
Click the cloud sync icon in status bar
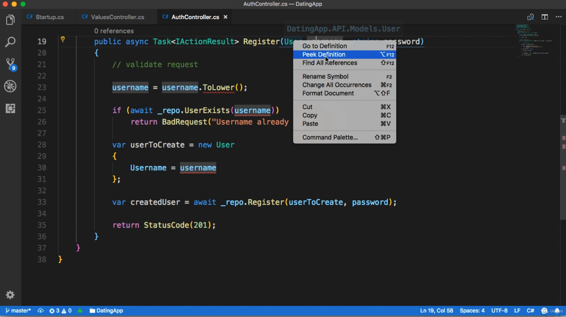coord(40,311)
